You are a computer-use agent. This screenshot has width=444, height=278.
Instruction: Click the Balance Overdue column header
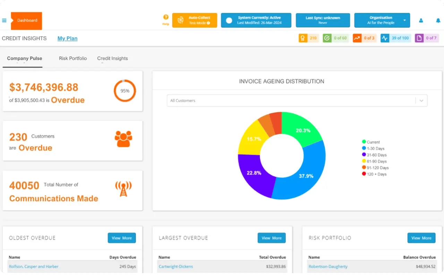click(x=420, y=257)
